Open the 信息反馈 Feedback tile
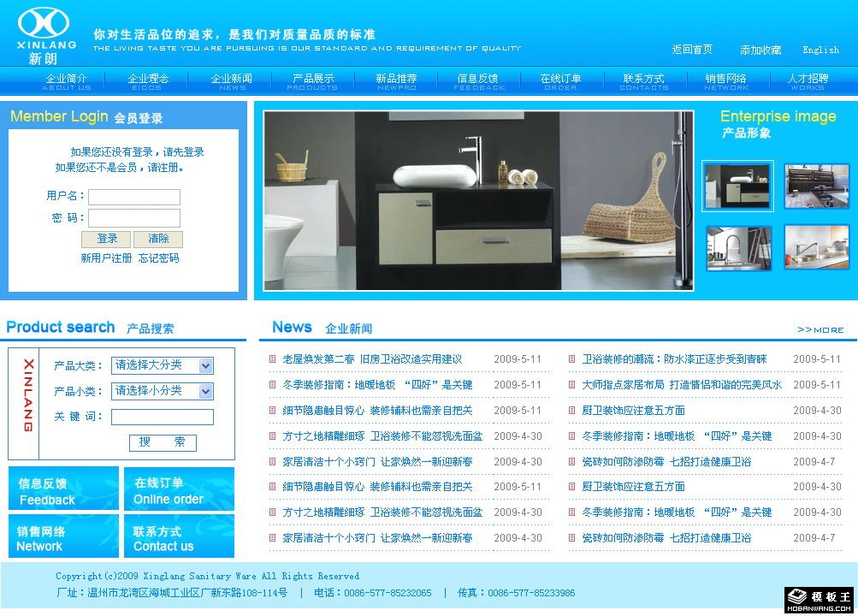Viewport: 858px width, 616px height. click(x=63, y=489)
